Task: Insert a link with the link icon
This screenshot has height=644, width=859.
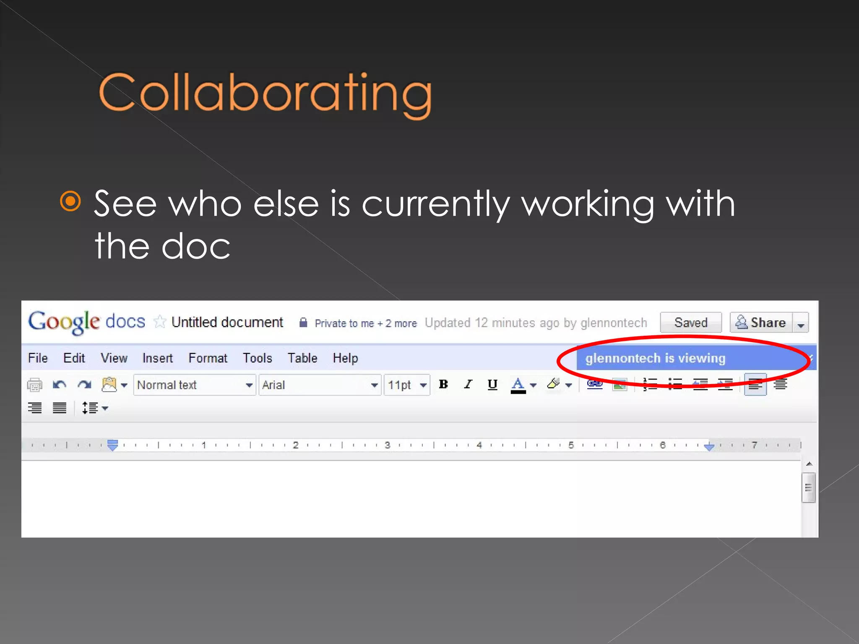Action: (595, 384)
